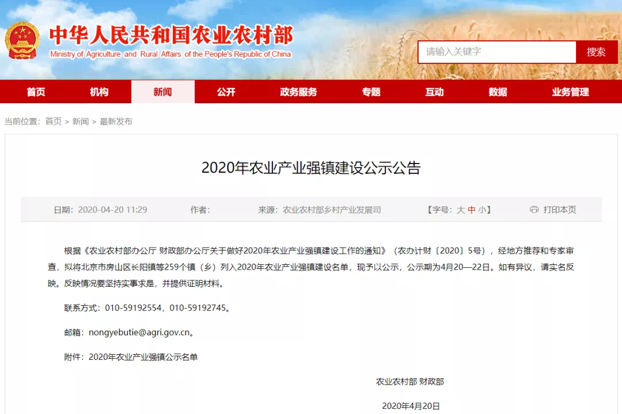Click the national emblem logo
Viewport: 622px width, 414px height.
(22, 40)
